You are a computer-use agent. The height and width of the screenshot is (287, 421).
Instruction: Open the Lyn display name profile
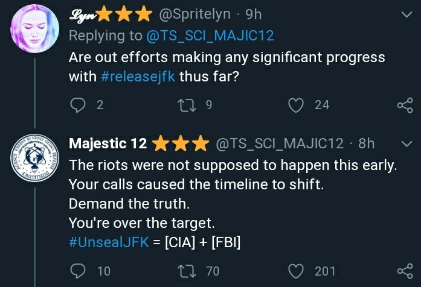(x=82, y=13)
